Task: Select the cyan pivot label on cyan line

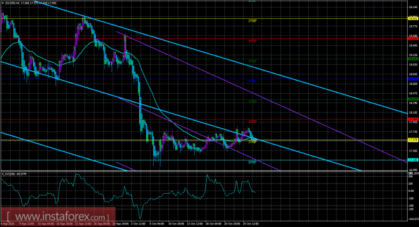Action: 253,162
